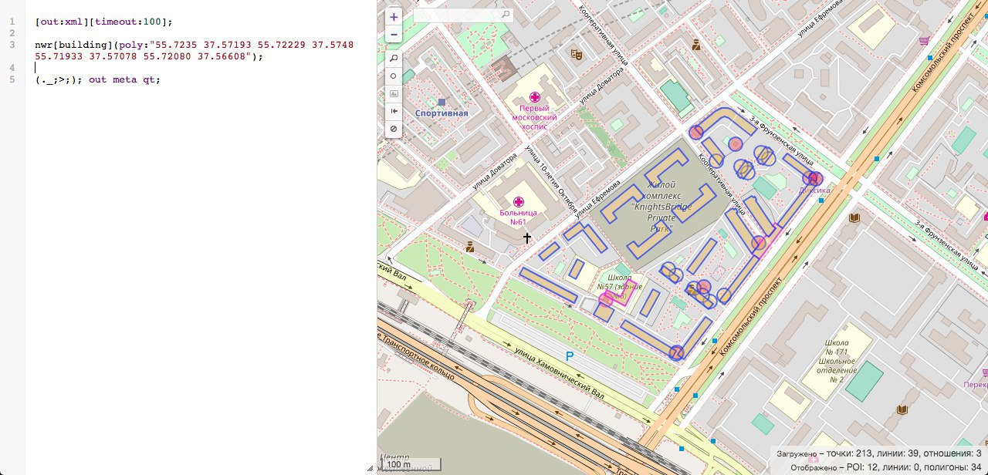Click the Больница №61 label text

tap(518, 217)
